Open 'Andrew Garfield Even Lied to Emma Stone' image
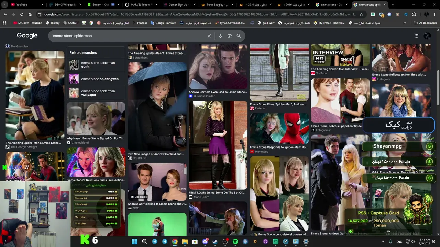The image size is (440, 247). click(218, 67)
